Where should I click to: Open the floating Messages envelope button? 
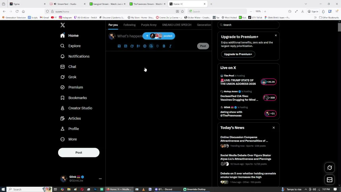[330, 180]
